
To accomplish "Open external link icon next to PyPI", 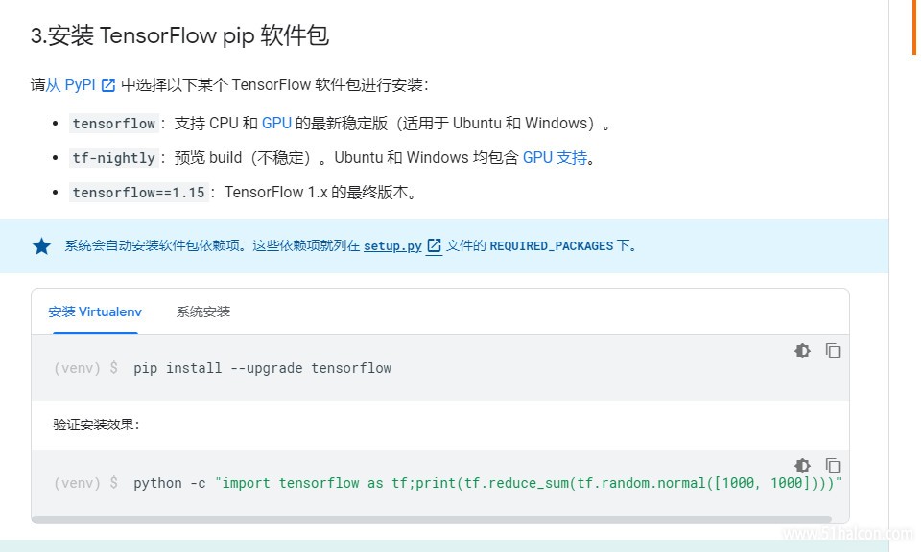I will pos(107,85).
